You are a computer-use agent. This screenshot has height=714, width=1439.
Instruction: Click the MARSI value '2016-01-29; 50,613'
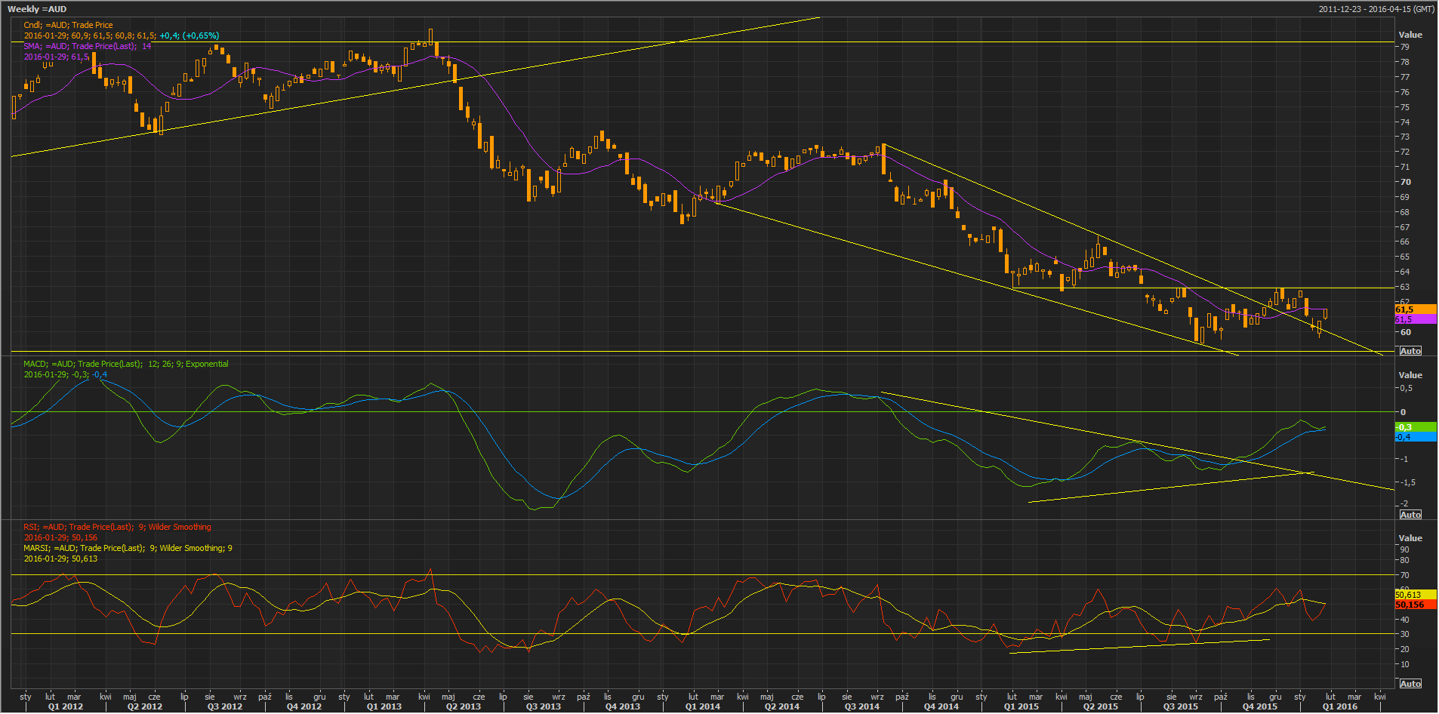60,559
